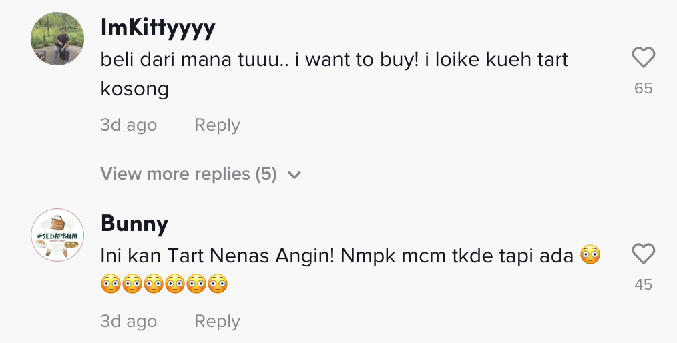677x343 pixels.
Task: Click the 45 likes count
Action: tap(643, 284)
